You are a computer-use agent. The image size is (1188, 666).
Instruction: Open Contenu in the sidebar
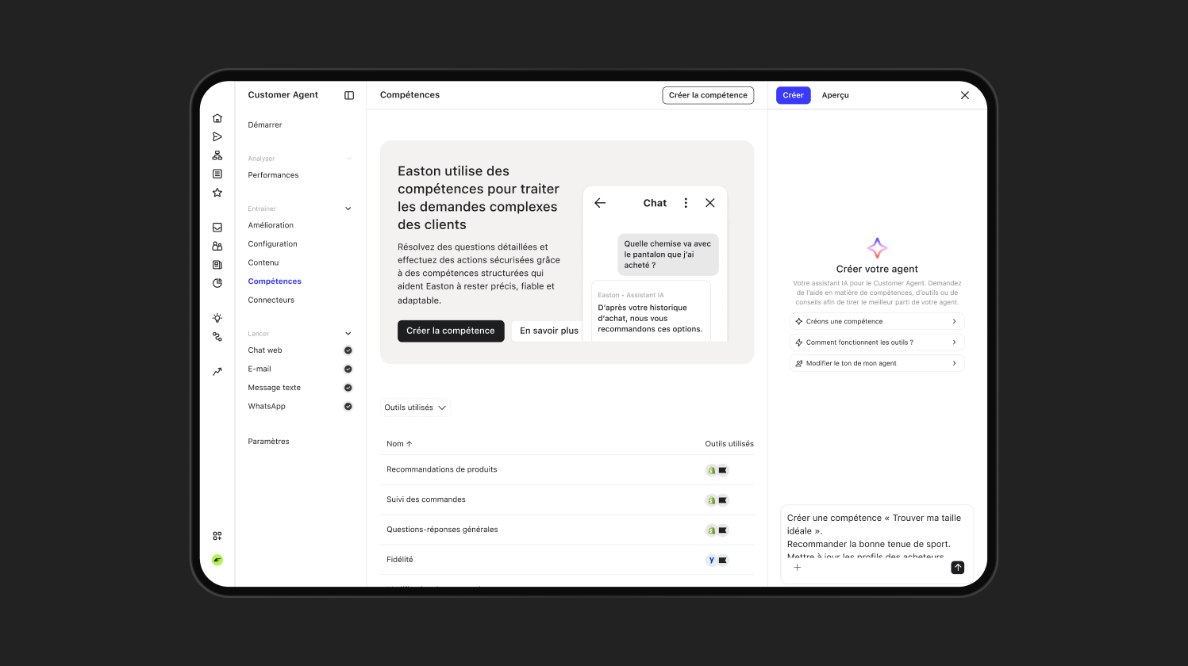point(263,262)
